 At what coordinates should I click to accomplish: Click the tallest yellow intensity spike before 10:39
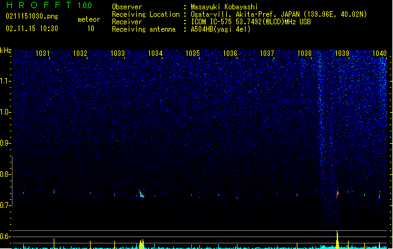337,240
